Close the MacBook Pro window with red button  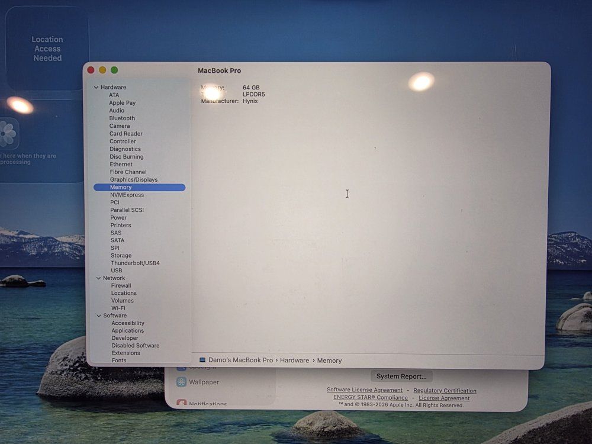pos(91,70)
